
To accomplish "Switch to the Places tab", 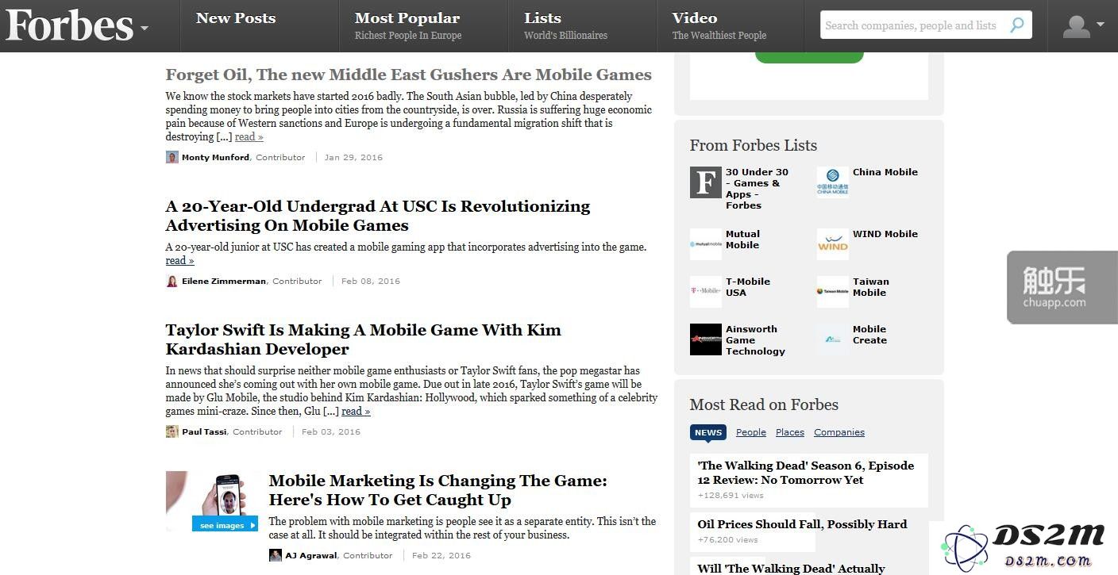I will pos(790,432).
